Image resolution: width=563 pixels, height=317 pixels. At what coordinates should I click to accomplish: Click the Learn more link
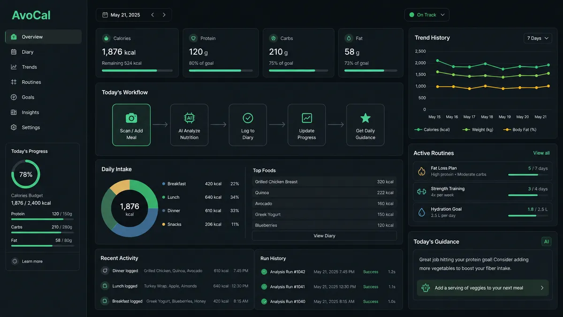32,261
